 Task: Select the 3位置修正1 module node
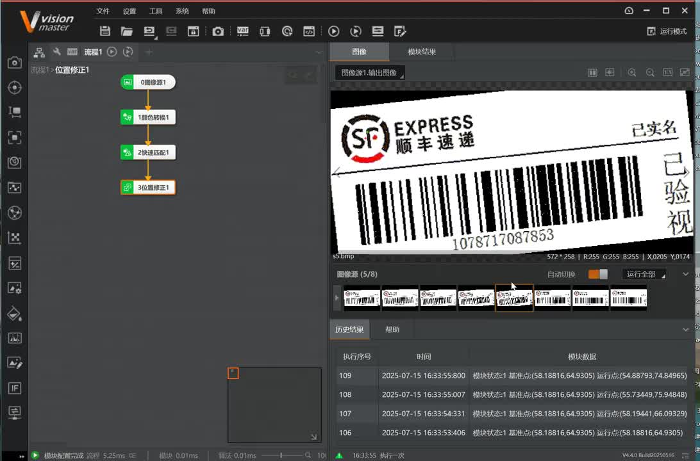[x=148, y=187]
